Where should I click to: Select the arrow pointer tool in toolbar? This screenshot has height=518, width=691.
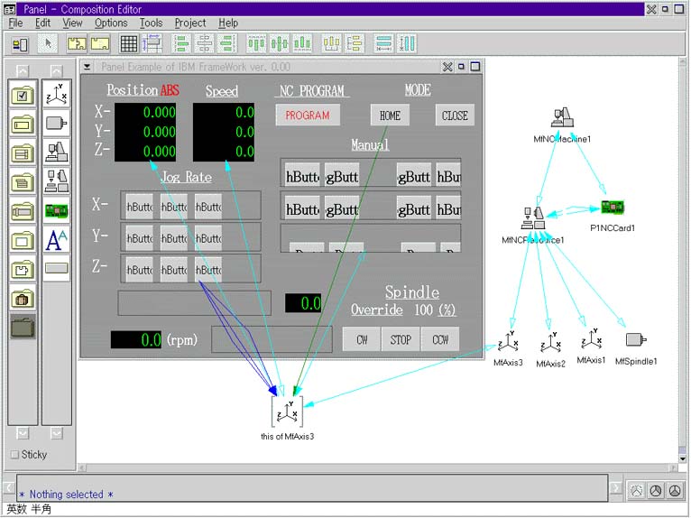click(49, 43)
